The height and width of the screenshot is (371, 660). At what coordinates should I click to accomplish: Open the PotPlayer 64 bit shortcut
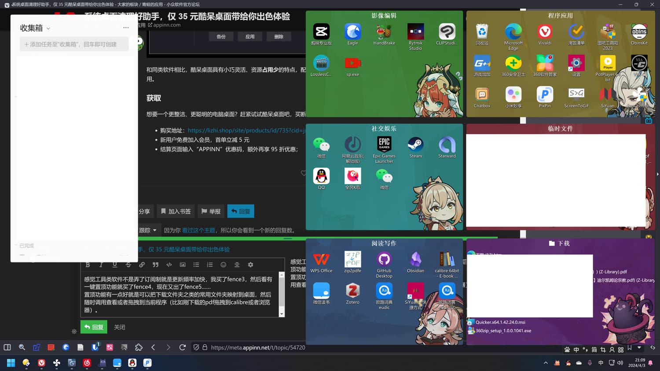pos(608,64)
